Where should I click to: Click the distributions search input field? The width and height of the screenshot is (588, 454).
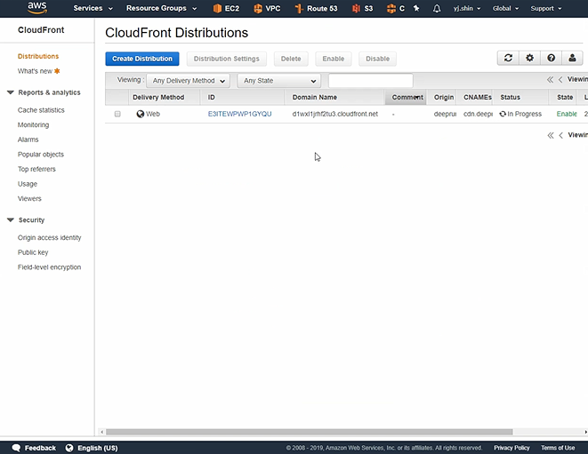(x=370, y=81)
